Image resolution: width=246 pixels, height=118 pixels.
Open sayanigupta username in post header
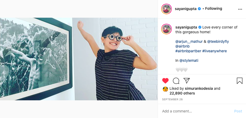point(186,9)
